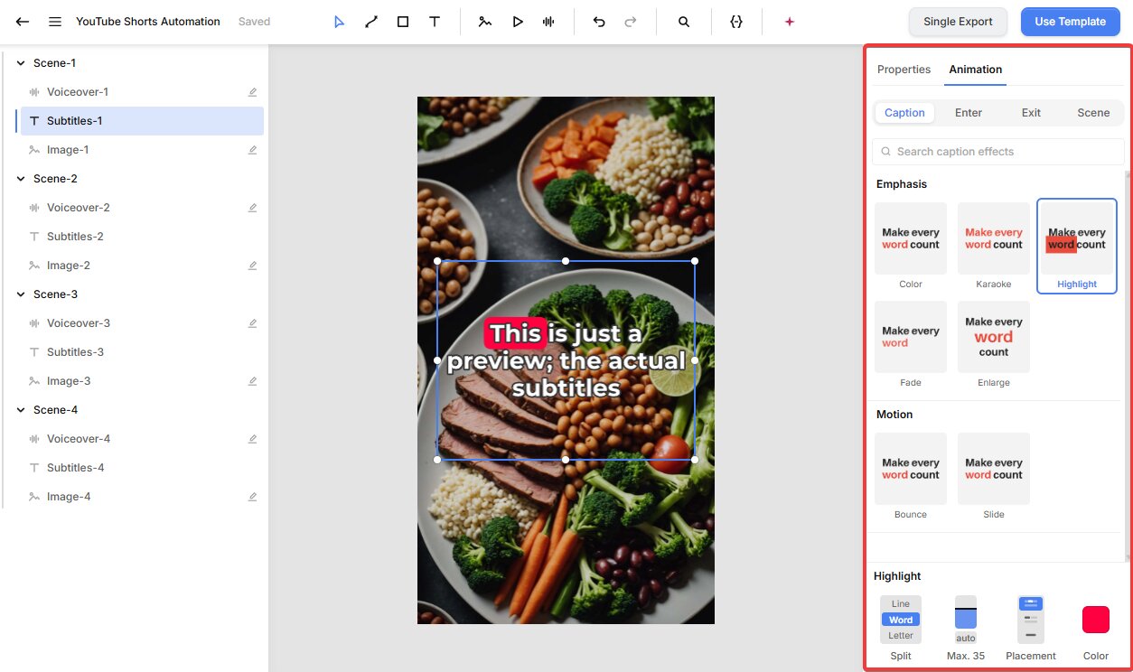The height and width of the screenshot is (672, 1133).
Task: Collapse the Scene-4 group
Action: [x=21, y=410]
